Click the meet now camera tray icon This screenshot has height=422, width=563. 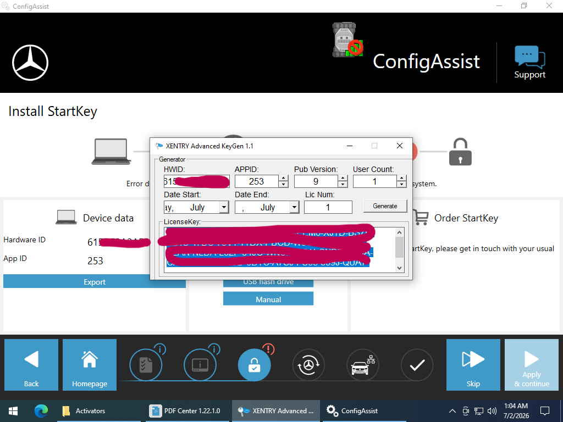(x=466, y=411)
